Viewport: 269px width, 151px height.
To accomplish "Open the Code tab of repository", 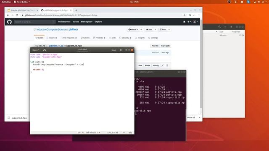I will (x=39, y=38).
